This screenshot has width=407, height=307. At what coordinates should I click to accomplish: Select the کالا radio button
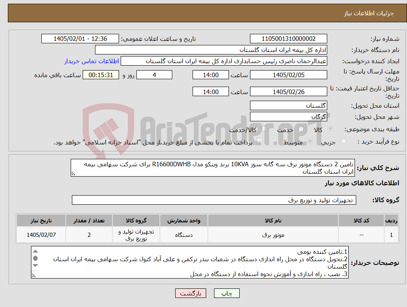[331, 129]
